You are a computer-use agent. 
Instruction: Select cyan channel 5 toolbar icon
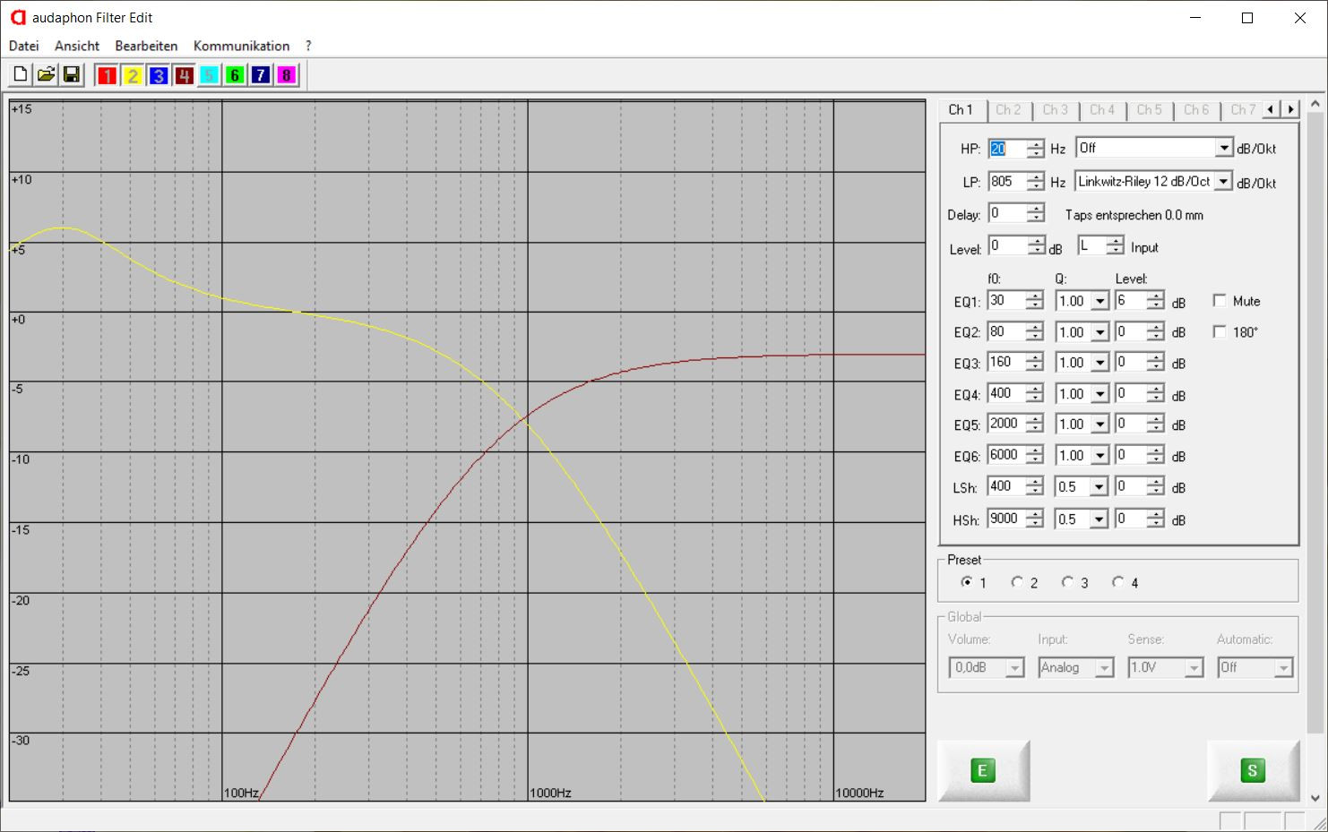click(x=209, y=75)
